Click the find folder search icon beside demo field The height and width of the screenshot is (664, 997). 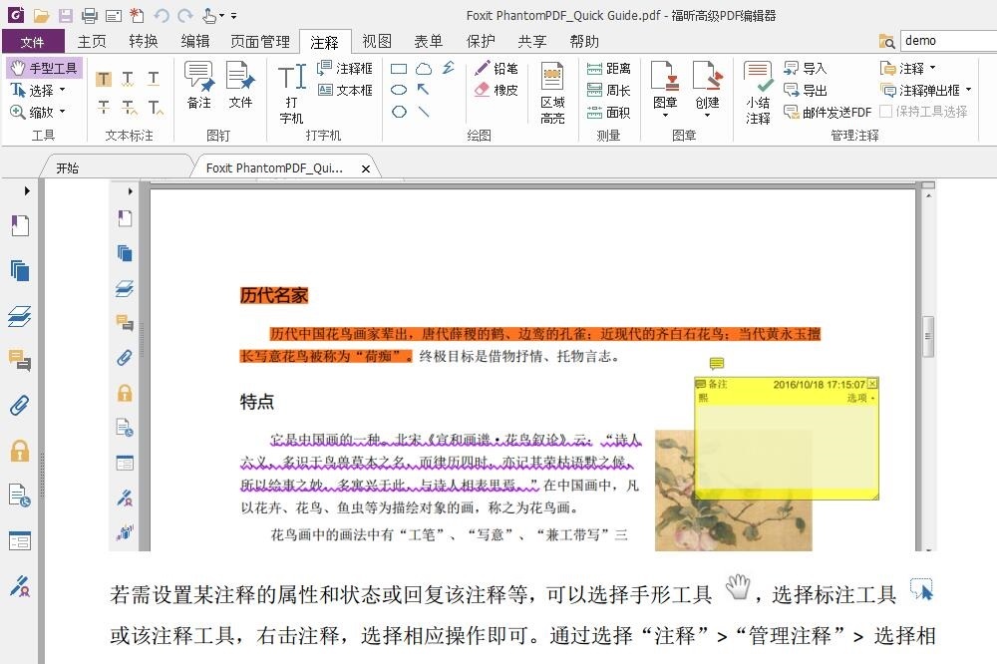tap(887, 41)
